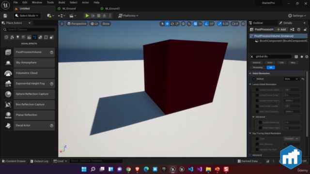Viewport: 310px width, 174px height.
Task: Click the Play in editor button
Action: click(87, 15)
